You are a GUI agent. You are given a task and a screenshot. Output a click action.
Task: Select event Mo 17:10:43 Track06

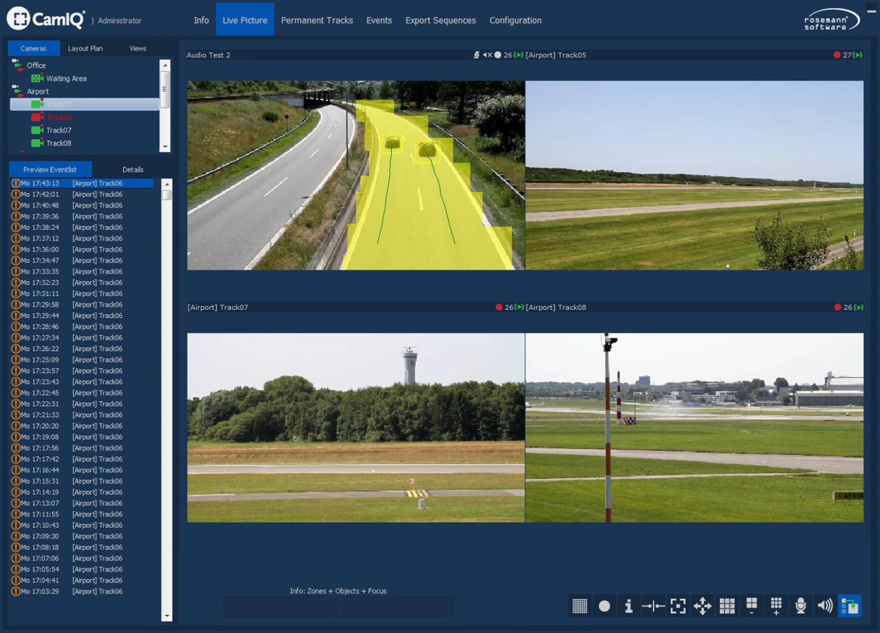(x=82, y=525)
